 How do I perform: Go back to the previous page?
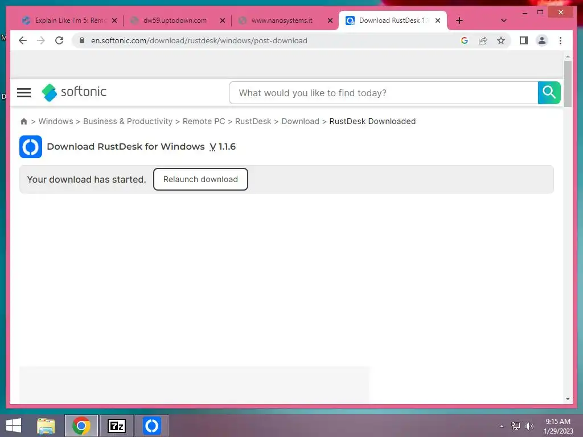click(23, 40)
